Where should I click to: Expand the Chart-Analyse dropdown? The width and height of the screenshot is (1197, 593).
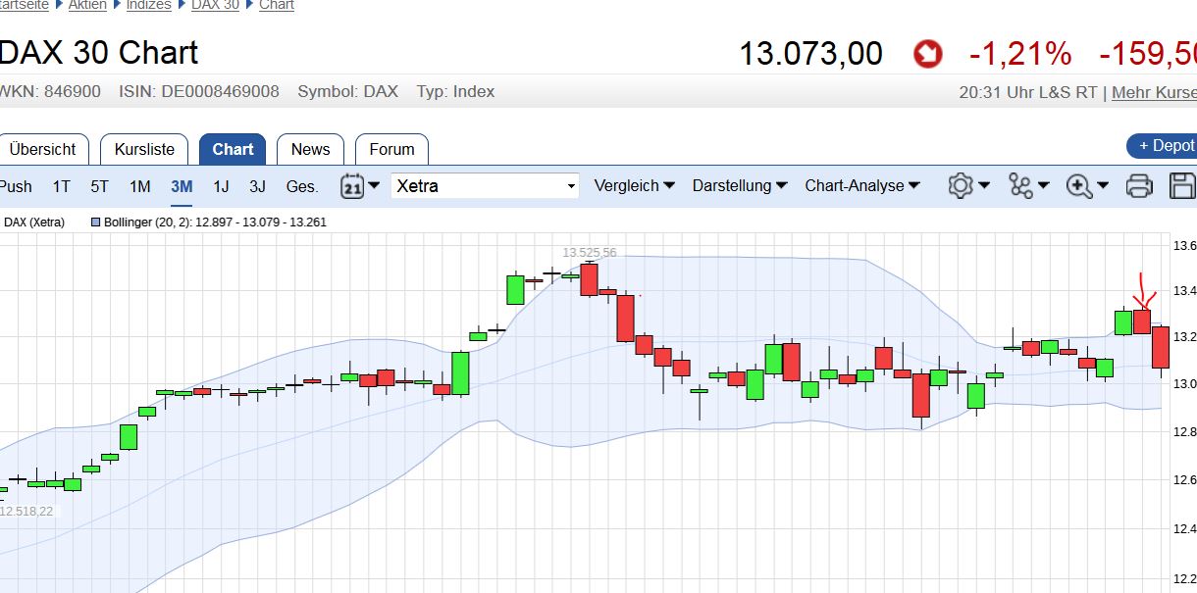(860, 185)
